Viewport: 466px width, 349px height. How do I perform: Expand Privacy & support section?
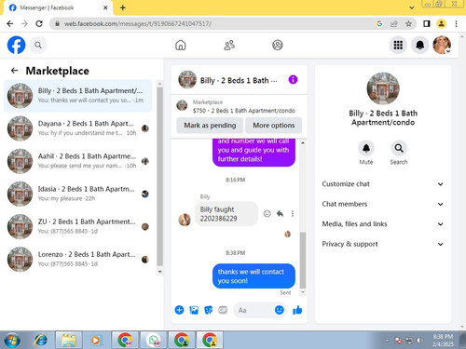coord(383,244)
